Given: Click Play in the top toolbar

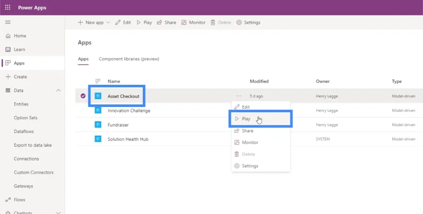Looking at the screenshot, I should coord(144,22).
